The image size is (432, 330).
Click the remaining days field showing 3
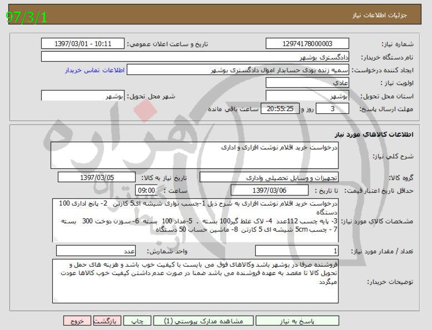[332, 109]
